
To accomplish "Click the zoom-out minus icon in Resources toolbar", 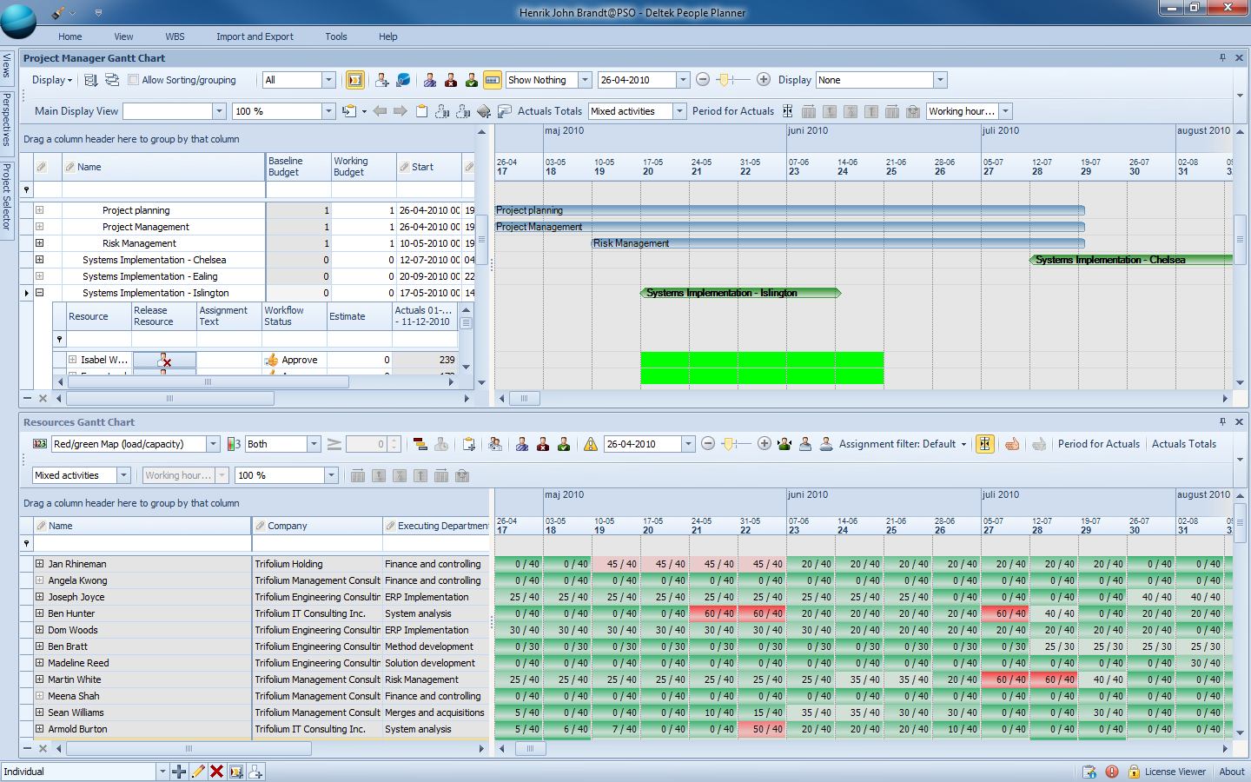I will tap(708, 444).
